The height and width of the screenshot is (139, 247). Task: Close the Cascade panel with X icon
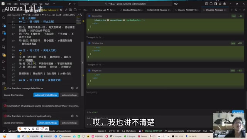244,10
